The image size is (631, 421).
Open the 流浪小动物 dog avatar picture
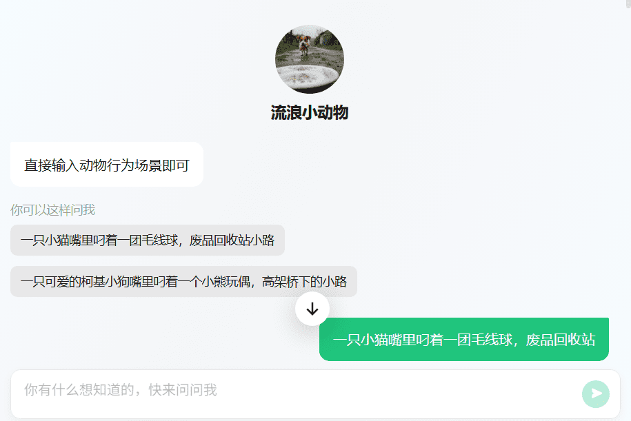[310, 59]
